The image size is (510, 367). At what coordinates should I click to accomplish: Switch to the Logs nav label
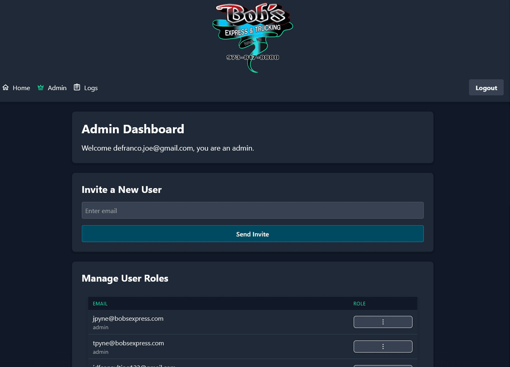(91, 88)
